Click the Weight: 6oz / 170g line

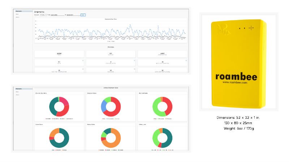(x=239, y=129)
